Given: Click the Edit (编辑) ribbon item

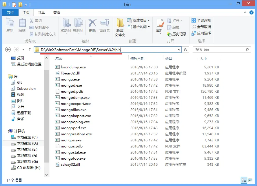Looking at the screenshot, I should [x=173, y=27].
